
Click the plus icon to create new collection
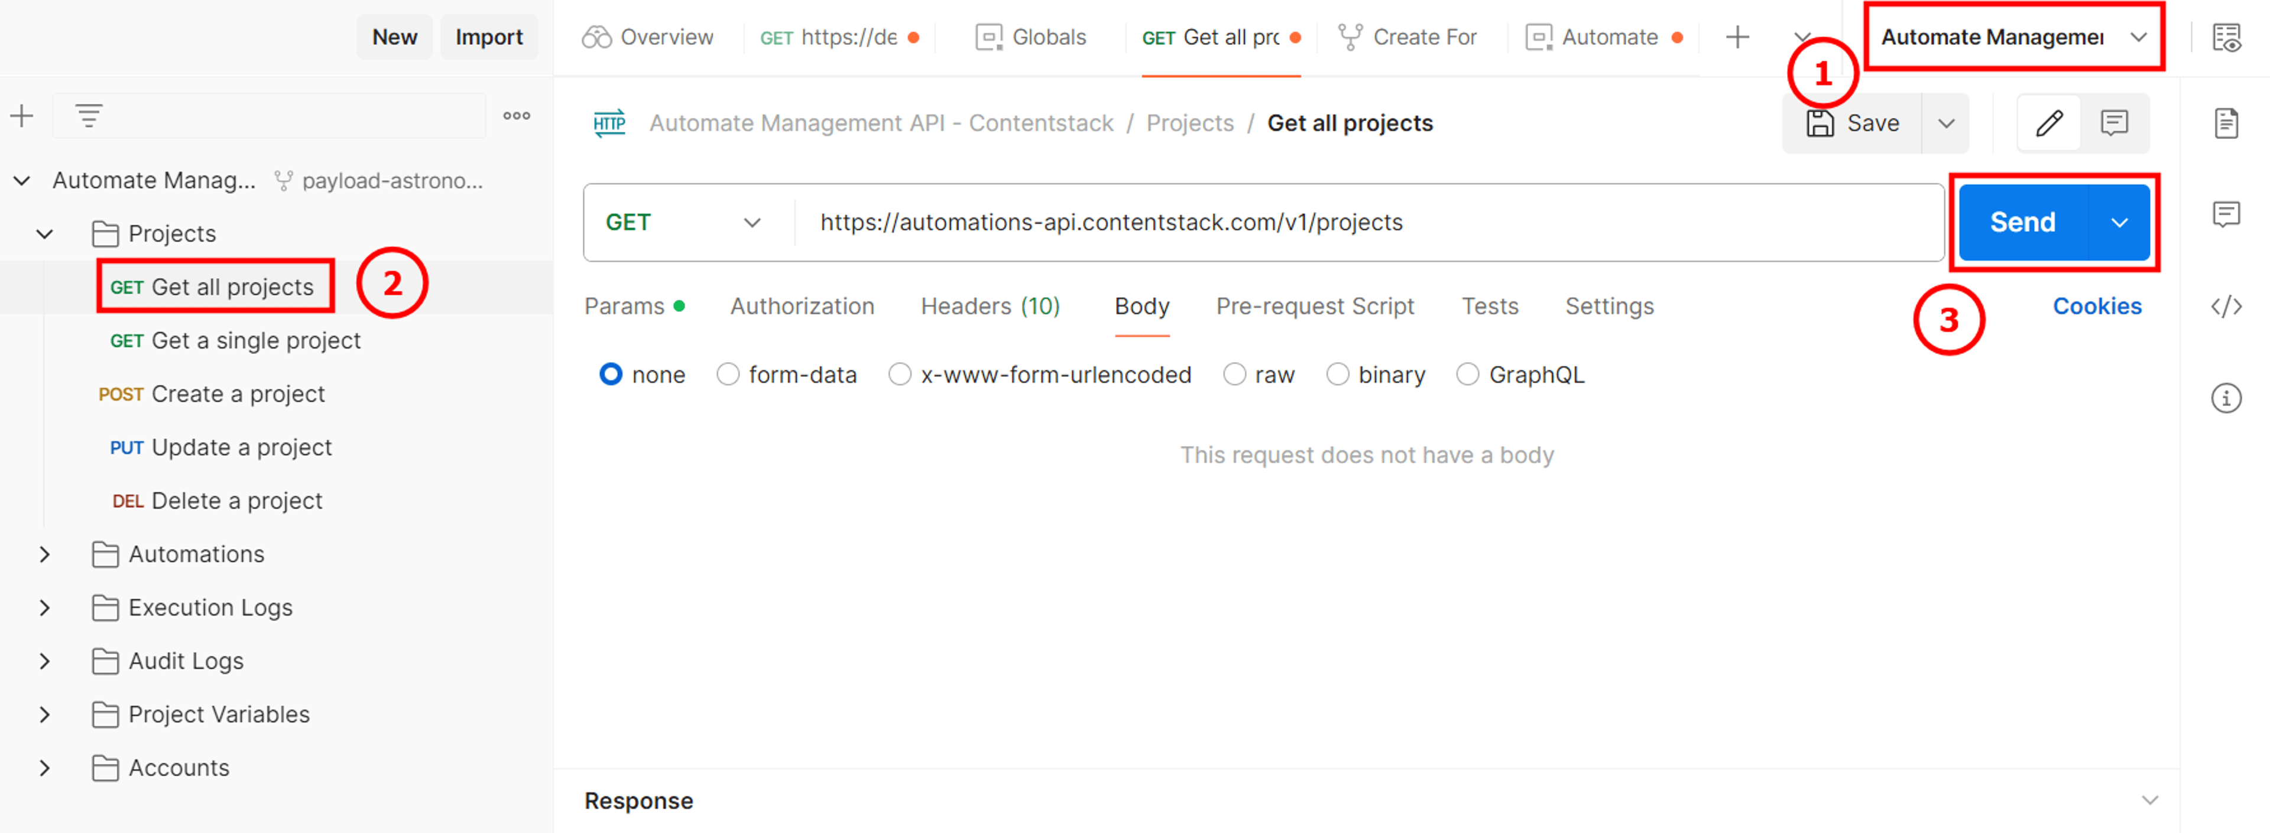[21, 115]
